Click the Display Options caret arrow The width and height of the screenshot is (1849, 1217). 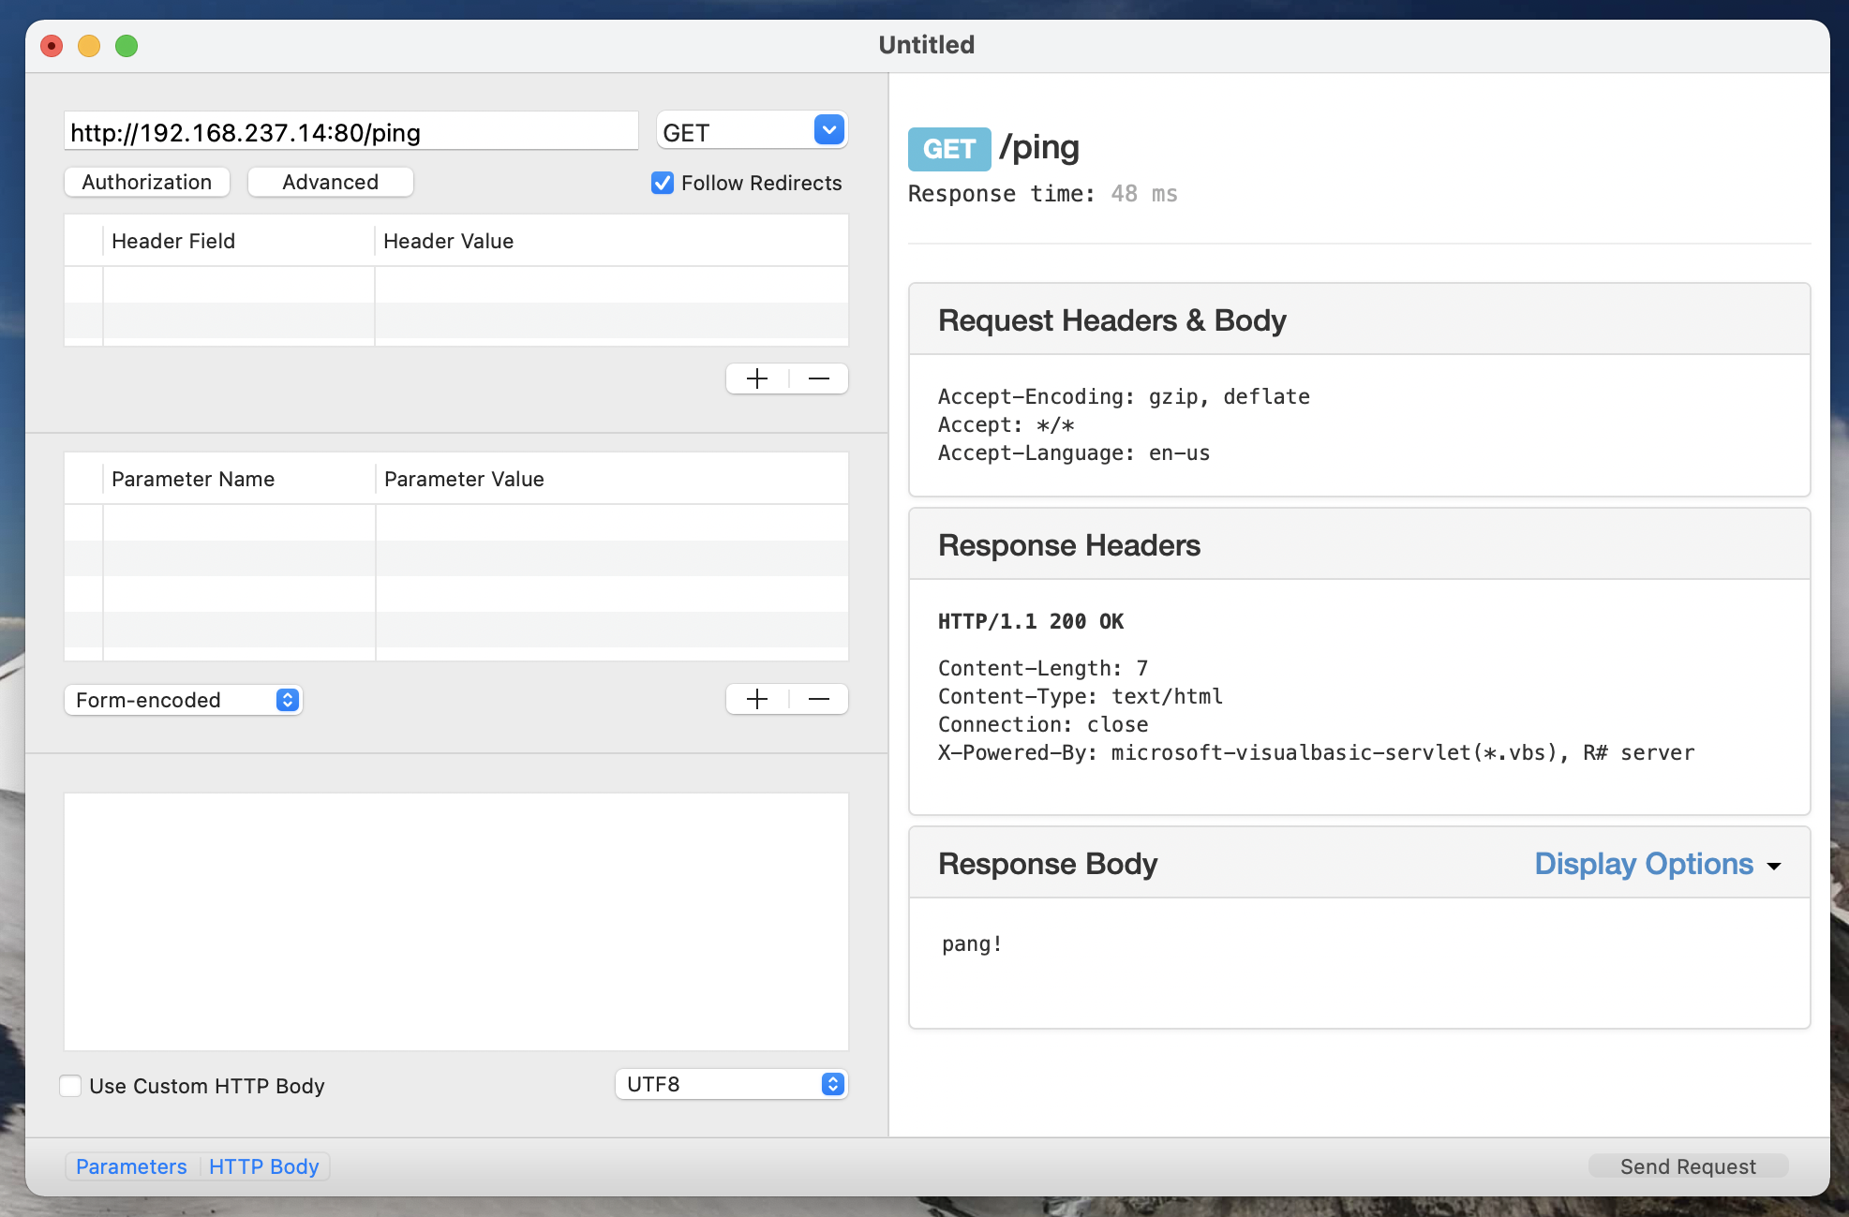(x=1773, y=866)
